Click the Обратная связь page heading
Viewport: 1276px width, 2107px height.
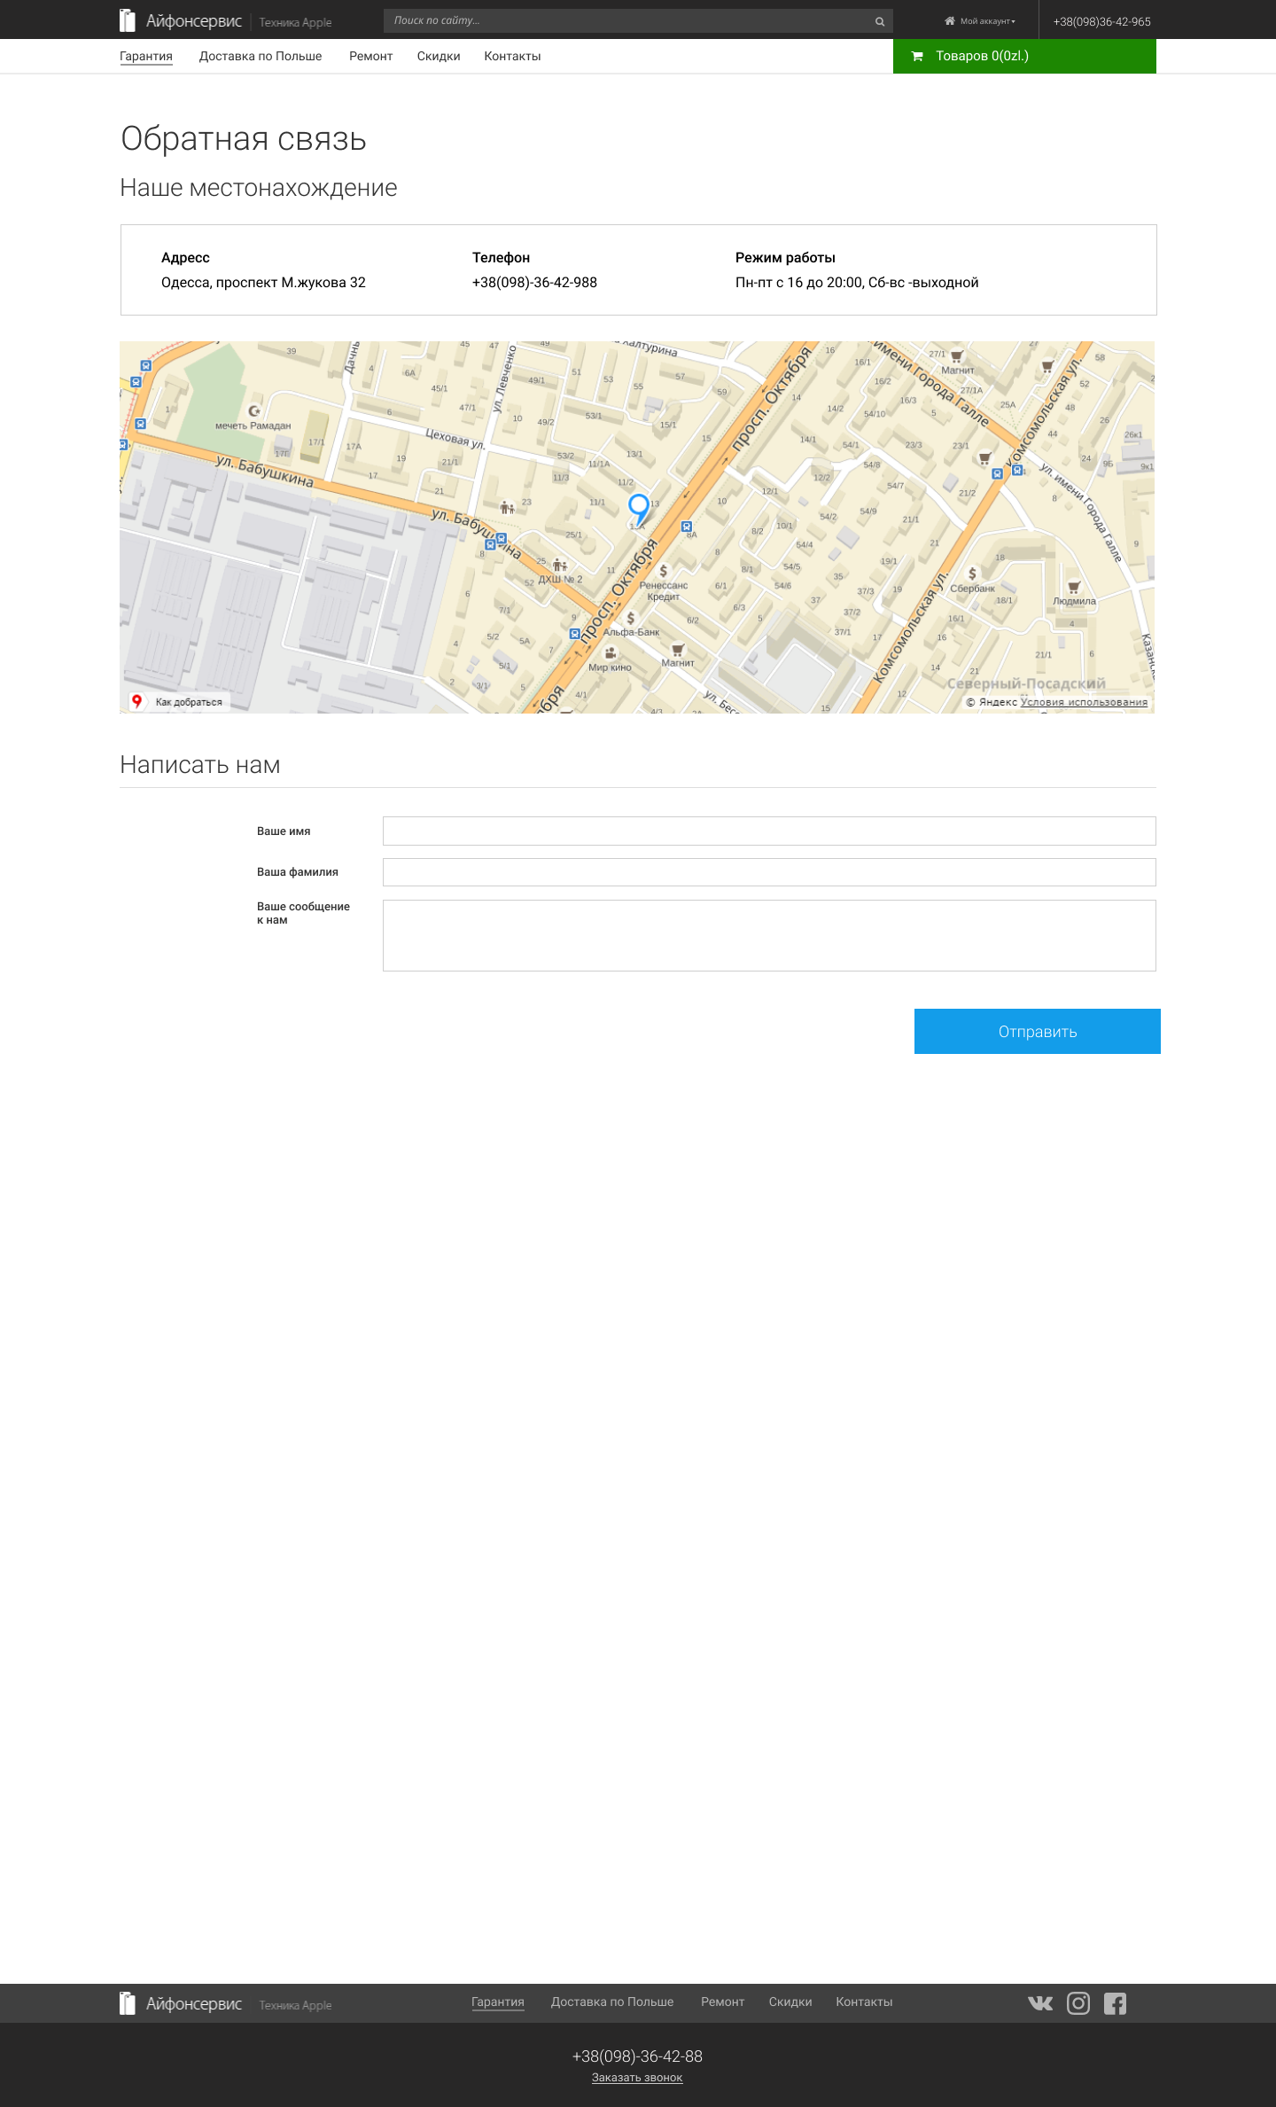click(x=244, y=139)
